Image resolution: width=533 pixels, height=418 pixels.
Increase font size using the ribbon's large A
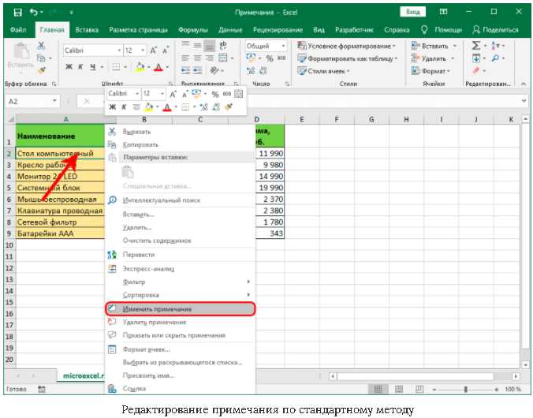(153, 50)
